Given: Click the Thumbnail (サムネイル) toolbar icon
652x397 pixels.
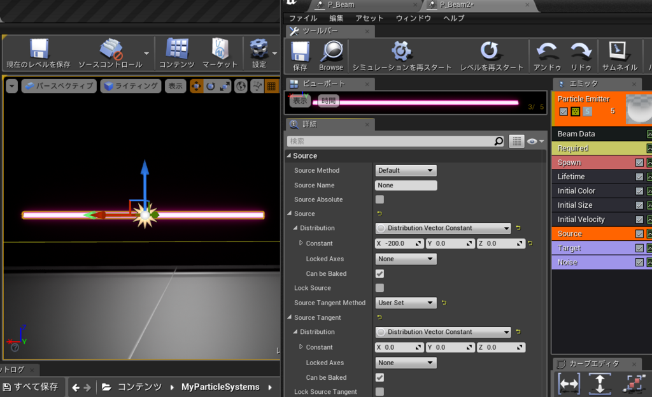Looking at the screenshot, I should [x=620, y=56].
